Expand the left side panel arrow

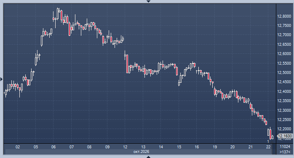(2, 79)
